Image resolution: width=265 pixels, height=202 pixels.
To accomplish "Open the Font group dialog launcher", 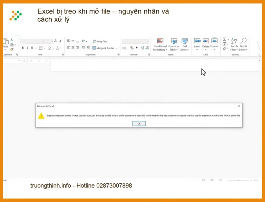I will pyautogui.click(x=63, y=54).
